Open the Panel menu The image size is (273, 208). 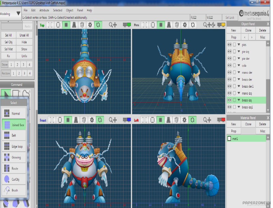(x=80, y=11)
